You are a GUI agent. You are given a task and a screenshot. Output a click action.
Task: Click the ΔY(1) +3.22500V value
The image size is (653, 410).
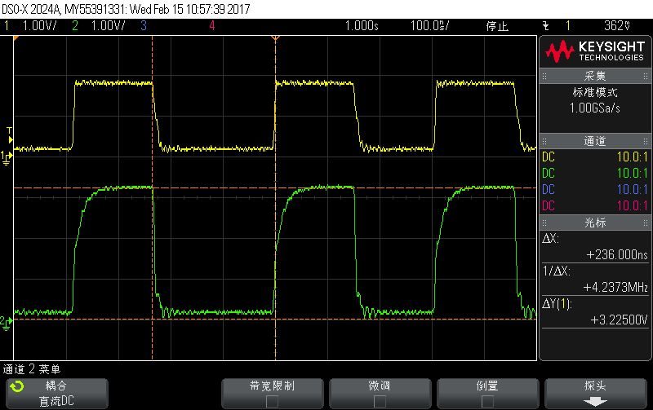(x=619, y=320)
